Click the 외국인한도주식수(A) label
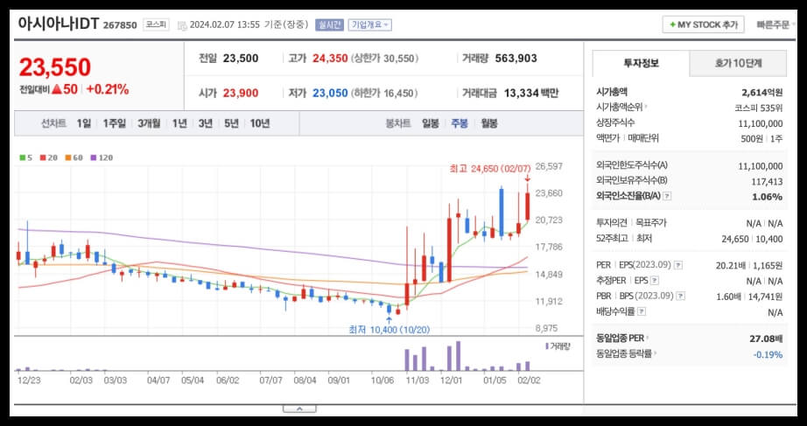 pyautogui.click(x=632, y=165)
